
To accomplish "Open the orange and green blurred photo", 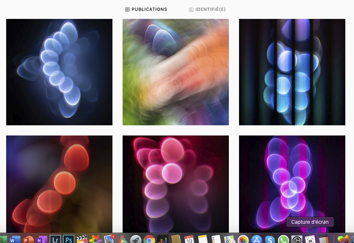I will click(176, 72).
